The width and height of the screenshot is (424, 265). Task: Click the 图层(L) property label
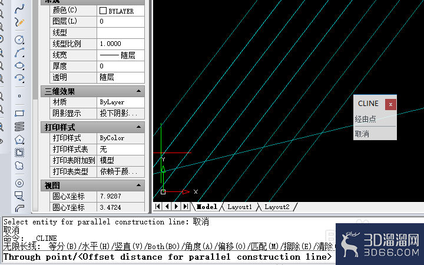coord(65,21)
